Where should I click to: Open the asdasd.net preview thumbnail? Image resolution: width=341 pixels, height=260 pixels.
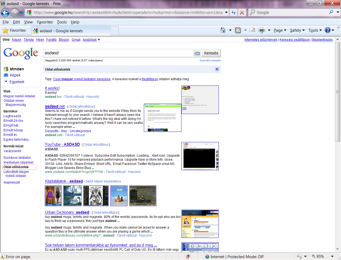pyautogui.click(x=163, y=118)
